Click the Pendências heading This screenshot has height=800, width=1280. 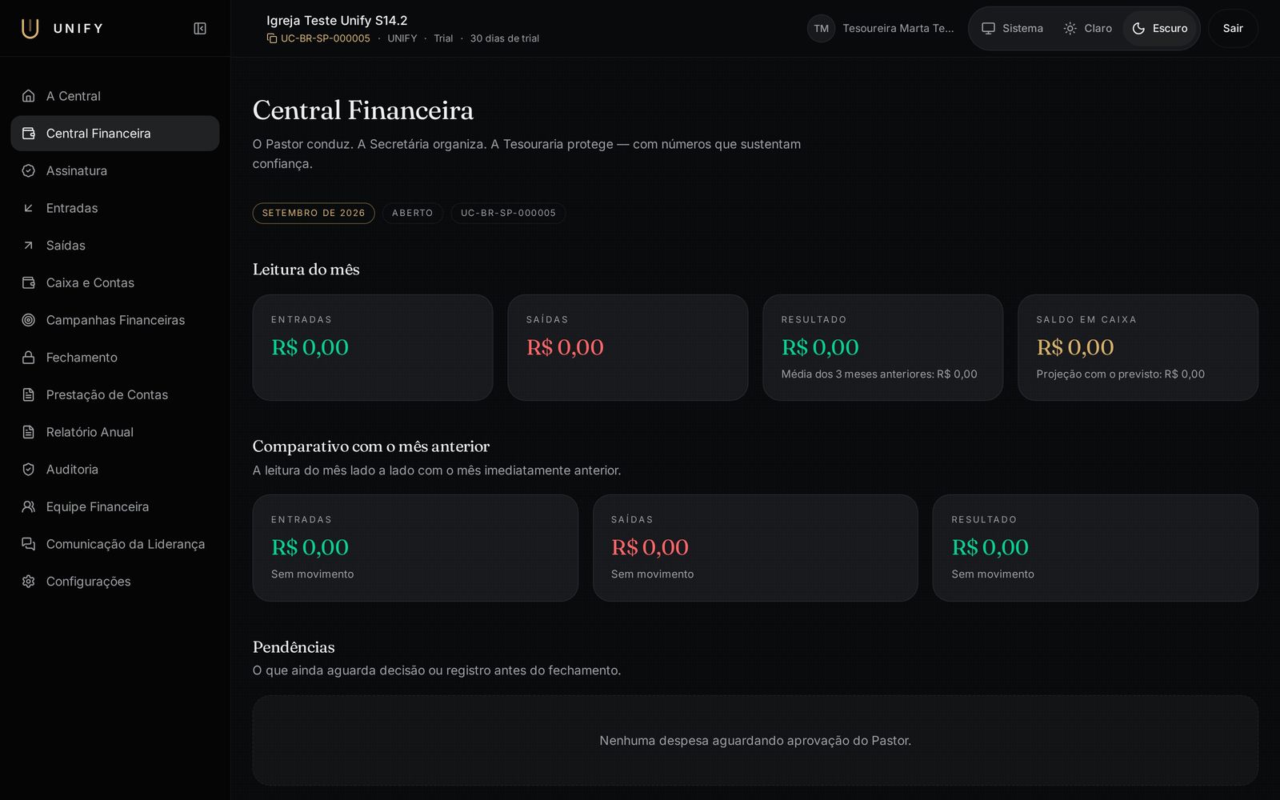[294, 646]
